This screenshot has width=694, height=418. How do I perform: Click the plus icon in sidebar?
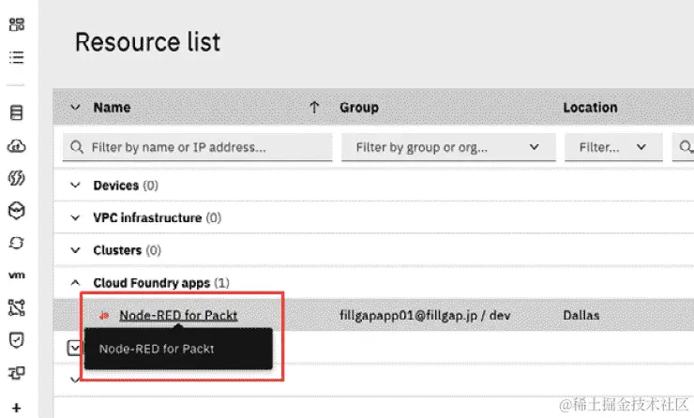click(x=16, y=408)
